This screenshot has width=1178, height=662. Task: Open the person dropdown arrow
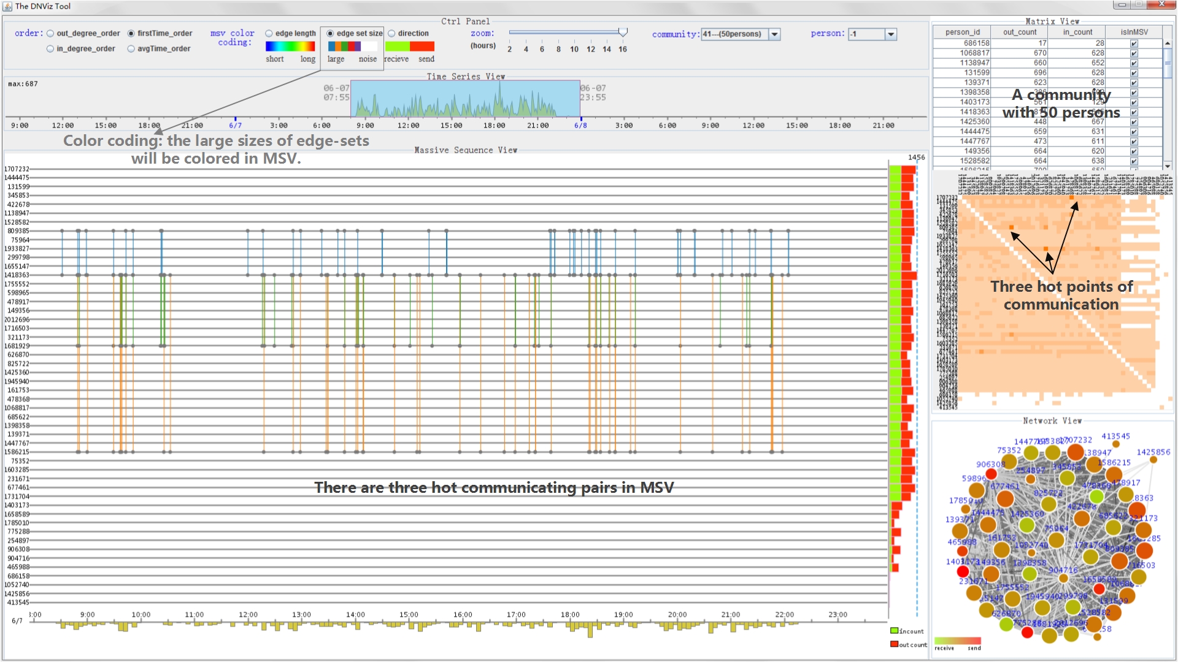point(891,34)
